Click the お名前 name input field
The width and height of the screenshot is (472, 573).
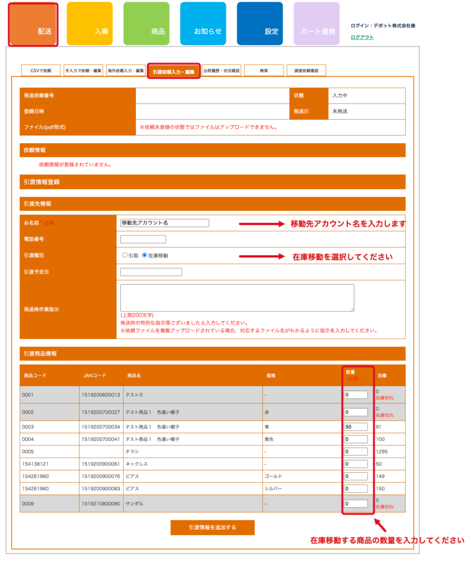(x=164, y=223)
